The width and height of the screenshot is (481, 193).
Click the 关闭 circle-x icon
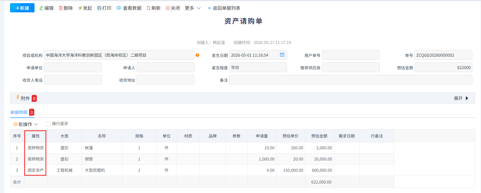(x=168, y=8)
